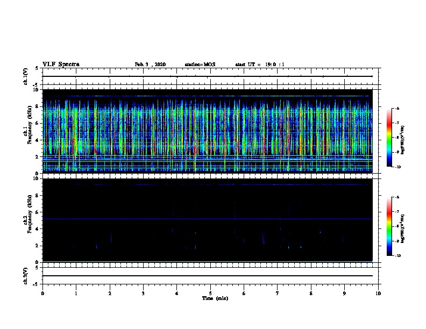Image resolution: width=426 pixels, height=329 pixels.
Task: Click the "8" frequency tick on ch.2 spectrogram
Action: coord(38,196)
